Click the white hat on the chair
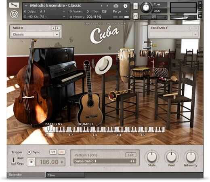The height and width of the screenshot is (182, 210). (x=104, y=65)
